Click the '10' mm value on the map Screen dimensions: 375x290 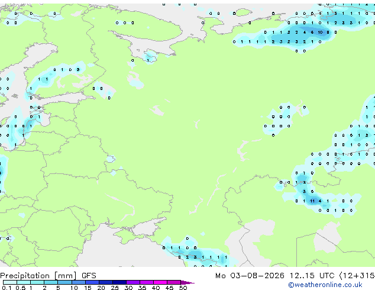point(320,33)
